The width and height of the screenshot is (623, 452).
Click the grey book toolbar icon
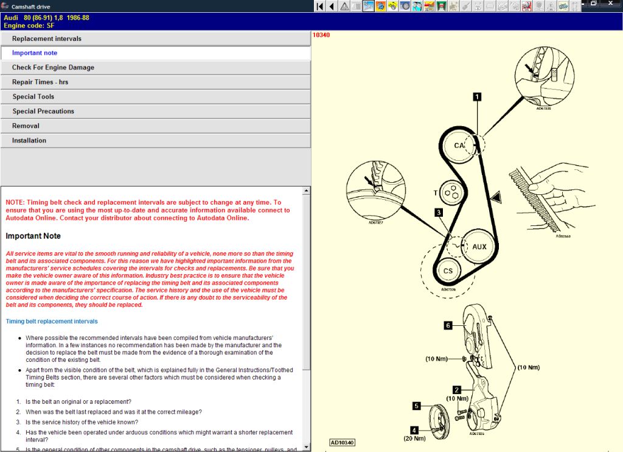click(357, 6)
